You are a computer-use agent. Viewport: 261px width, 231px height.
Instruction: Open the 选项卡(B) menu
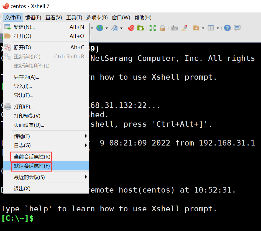[x=97, y=17]
